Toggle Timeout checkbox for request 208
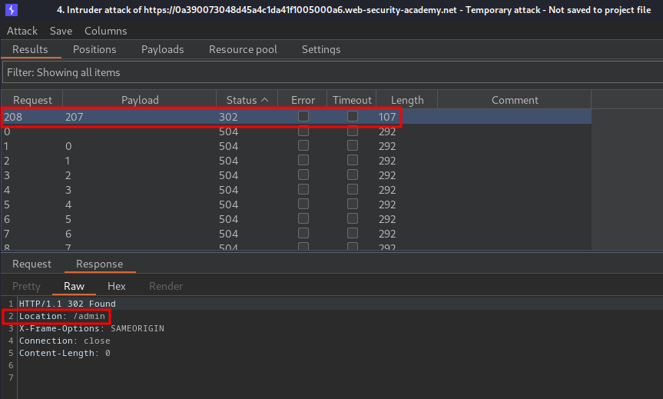 point(353,116)
